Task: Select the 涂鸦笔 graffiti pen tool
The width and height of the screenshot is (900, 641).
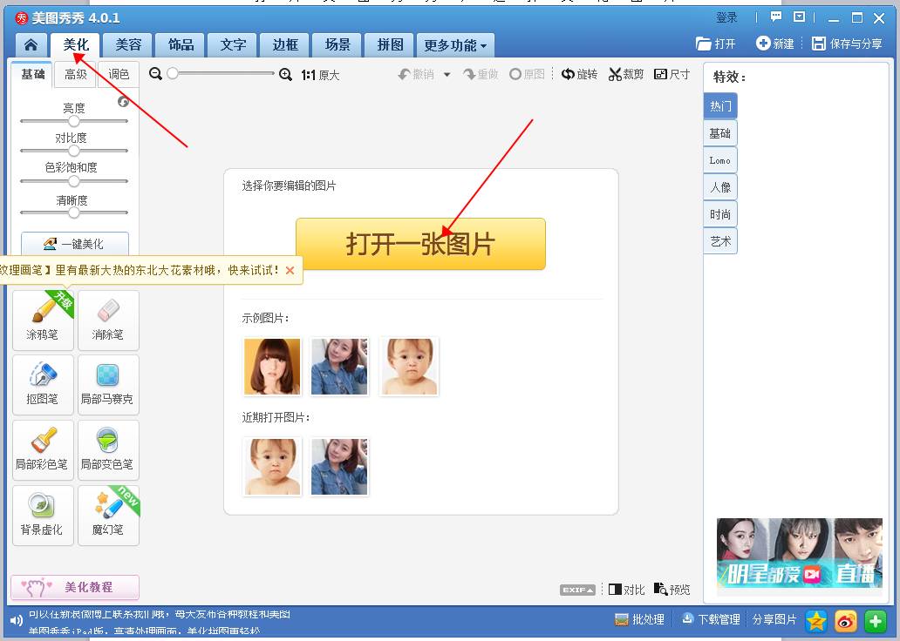Action: click(x=43, y=320)
